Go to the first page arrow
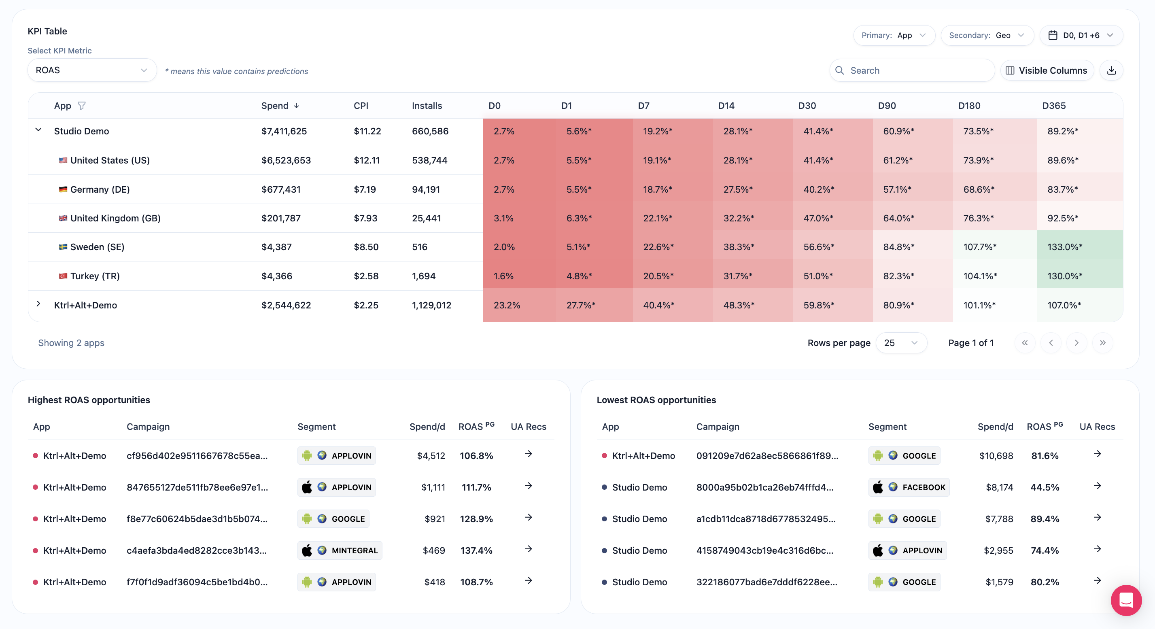 click(x=1025, y=343)
